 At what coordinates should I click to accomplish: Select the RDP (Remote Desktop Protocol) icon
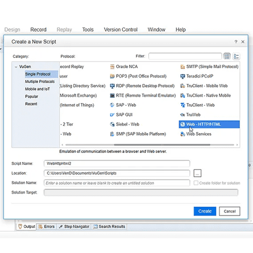(x=112, y=86)
